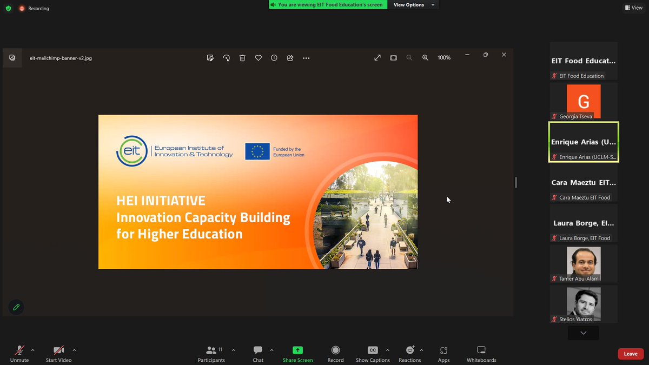Image resolution: width=649 pixels, height=365 pixels.
Task: Click the HEI Initiative banner image
Action: (x=258, y=192)
